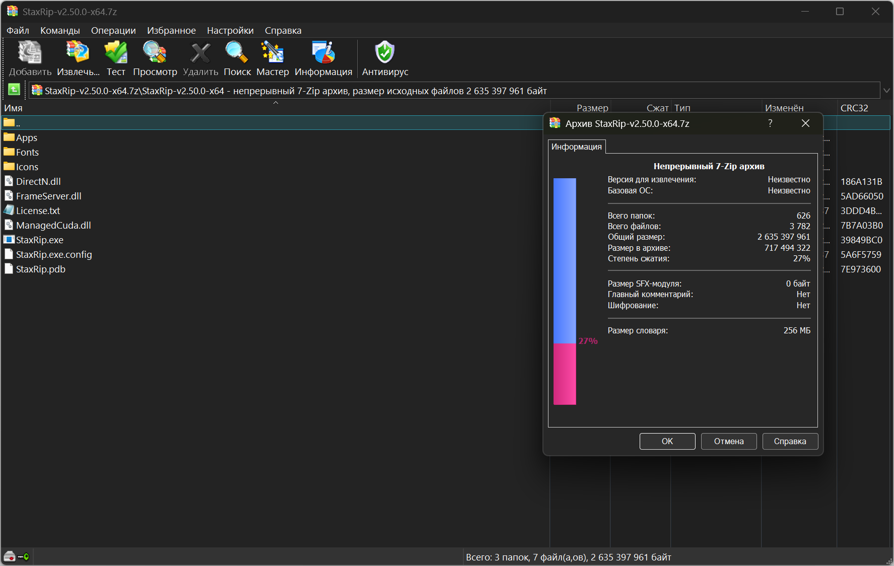Image resolution: width=894 pixels, height=566 pixels.
Task: Click the Информация toolbar icon
Action: point(323,53)
